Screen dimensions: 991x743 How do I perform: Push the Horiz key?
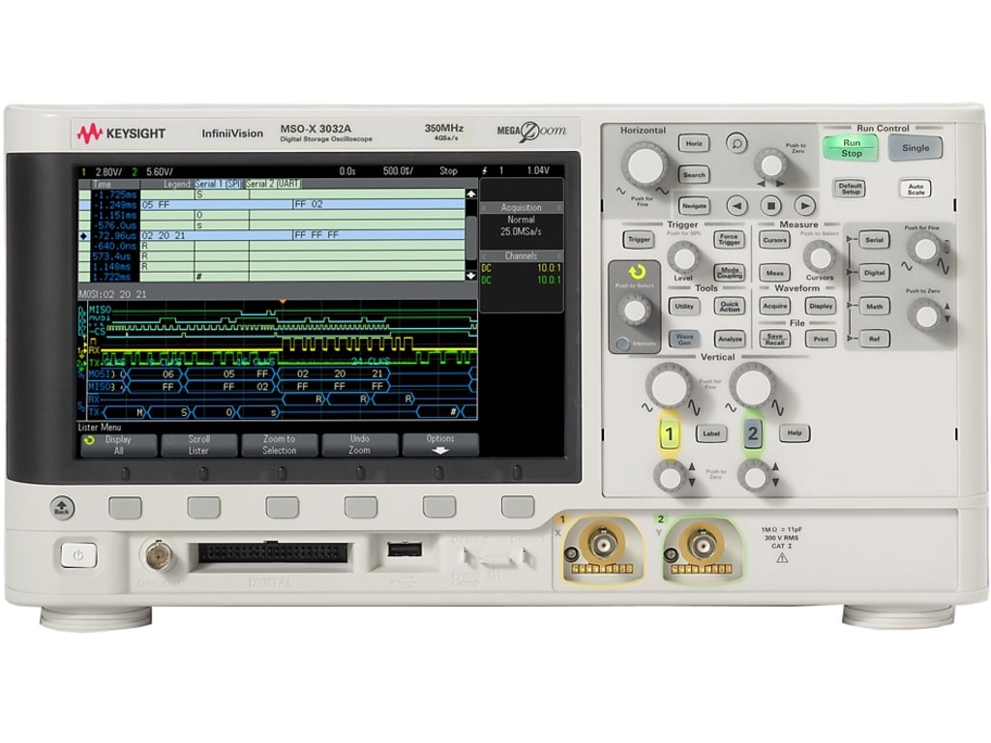[694, 143]
